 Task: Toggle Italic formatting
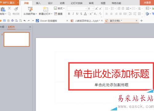tap(73, 14)
